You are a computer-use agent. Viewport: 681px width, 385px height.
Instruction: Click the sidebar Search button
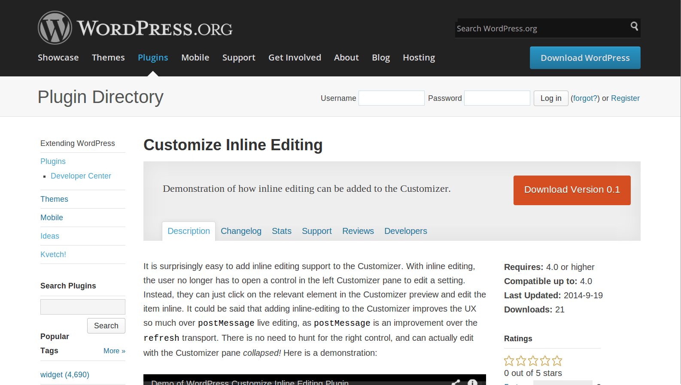(x=106, y=326)
